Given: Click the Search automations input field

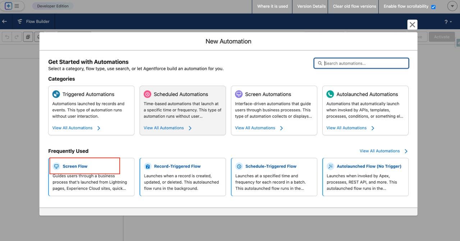Looking at the screenshot, I should tap(361, 63).
